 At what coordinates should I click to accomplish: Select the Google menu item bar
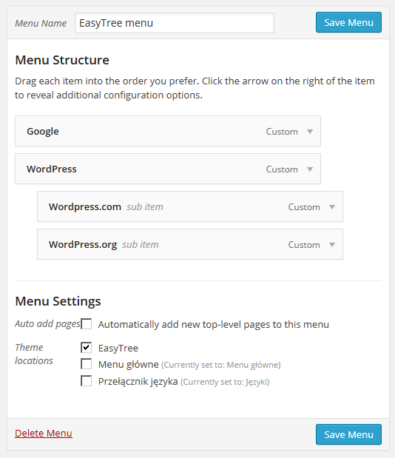[x=168, y=131]
